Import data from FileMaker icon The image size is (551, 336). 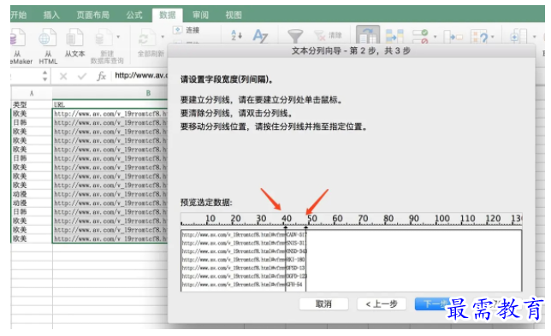(18, 38)
